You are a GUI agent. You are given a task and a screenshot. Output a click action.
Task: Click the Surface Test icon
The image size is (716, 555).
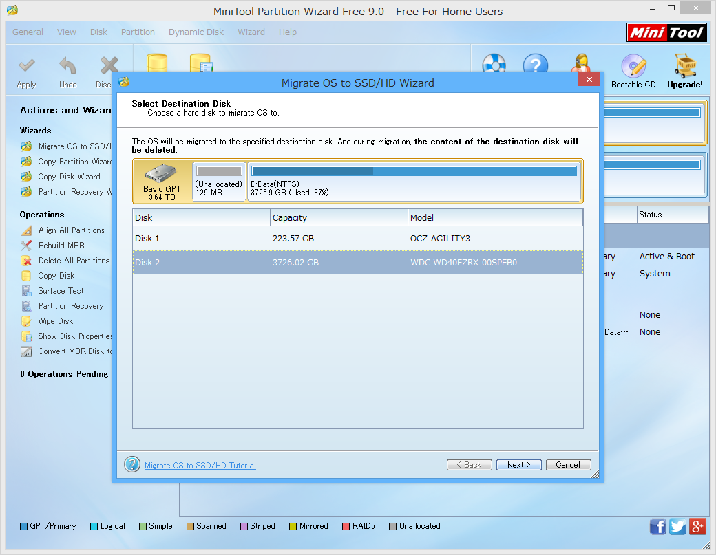click(26, 290)
